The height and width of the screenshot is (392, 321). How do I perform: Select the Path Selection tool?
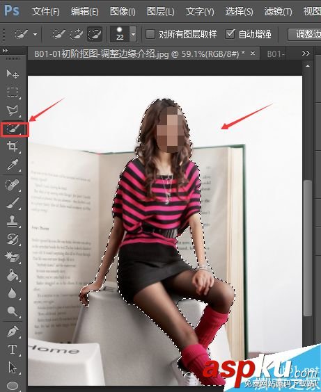coord(13,368)
